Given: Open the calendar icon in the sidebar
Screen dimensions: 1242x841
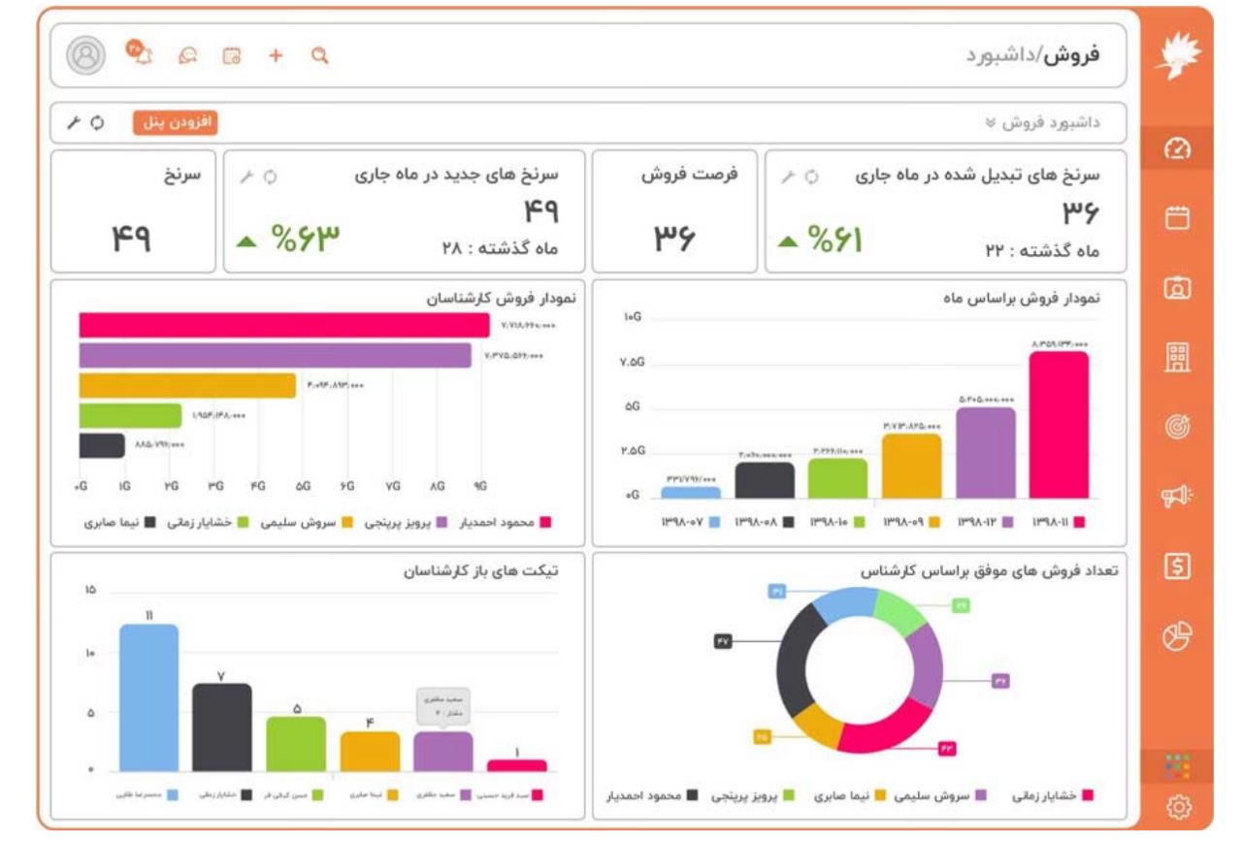Looking at the screenshot, I should click(x=1177, y=218).
